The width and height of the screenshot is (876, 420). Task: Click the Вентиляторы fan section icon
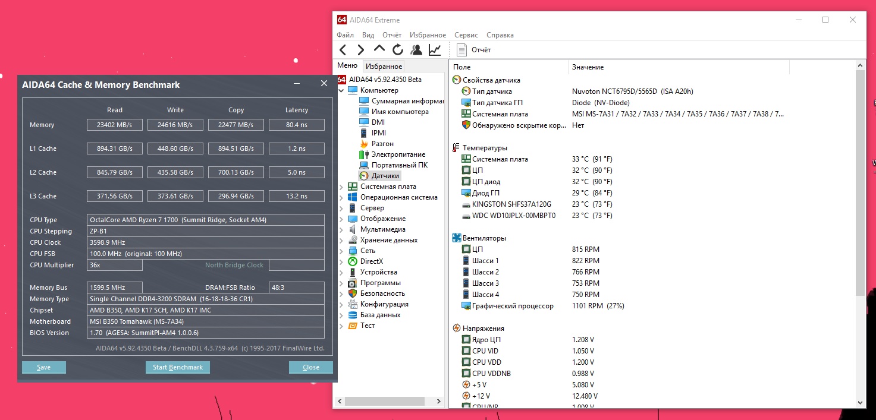pos(457,238)
